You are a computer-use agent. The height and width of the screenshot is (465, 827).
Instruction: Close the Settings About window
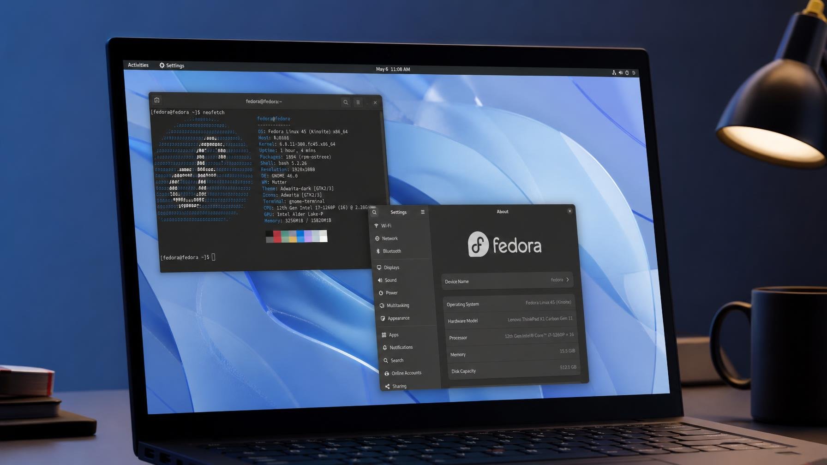point(569,211)
